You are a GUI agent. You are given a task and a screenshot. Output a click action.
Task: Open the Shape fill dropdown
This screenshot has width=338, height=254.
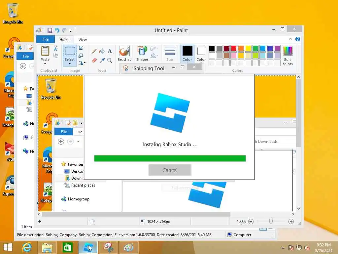pyautogui.click(x=154, y=56)
